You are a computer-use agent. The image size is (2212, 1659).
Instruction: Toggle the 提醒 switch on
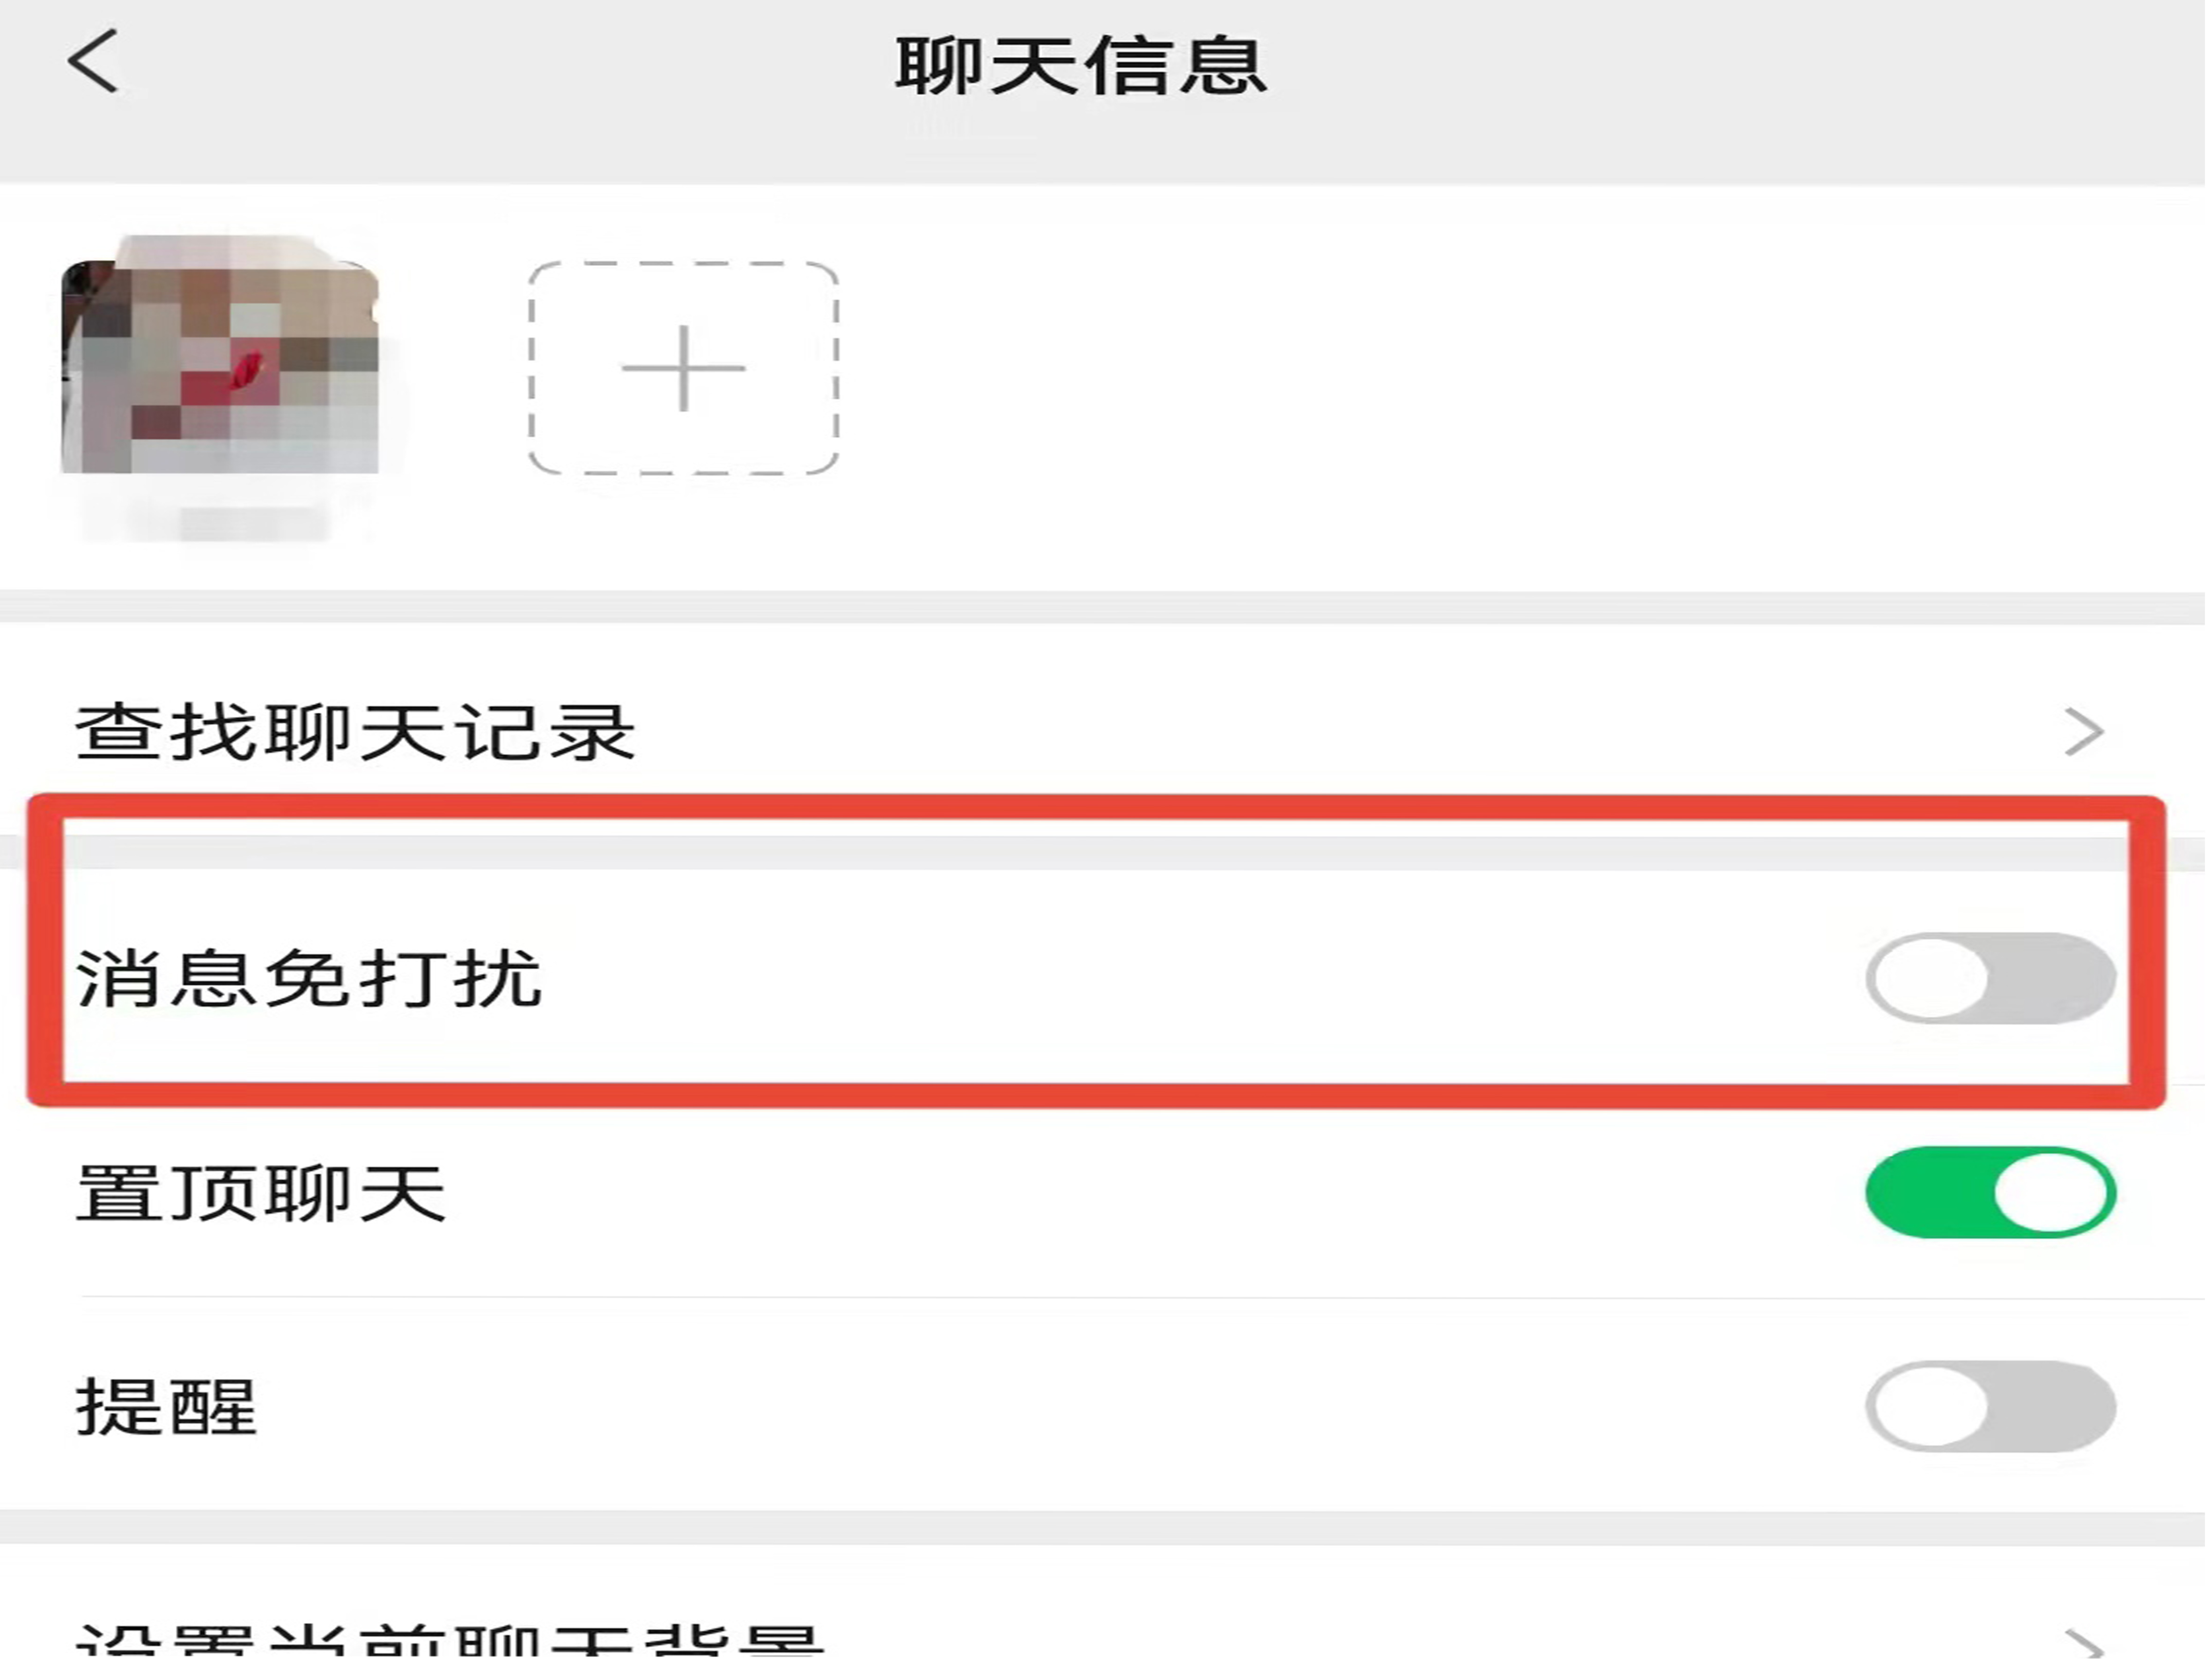pos(1990,1406)
